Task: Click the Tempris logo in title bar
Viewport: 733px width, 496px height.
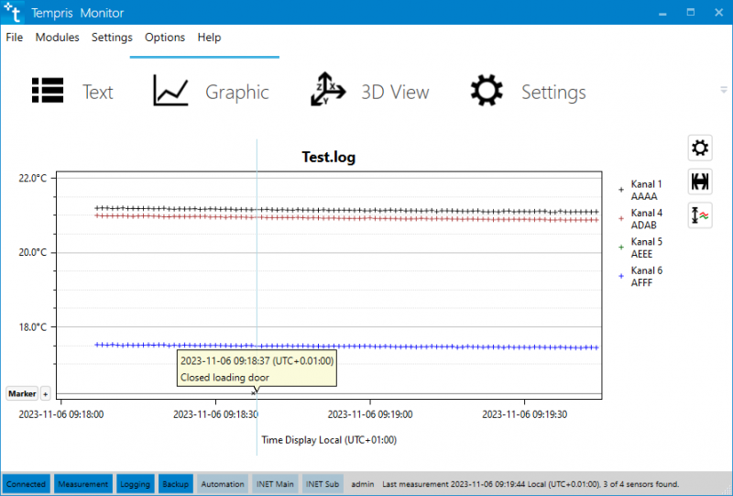Action: (14, 13)
